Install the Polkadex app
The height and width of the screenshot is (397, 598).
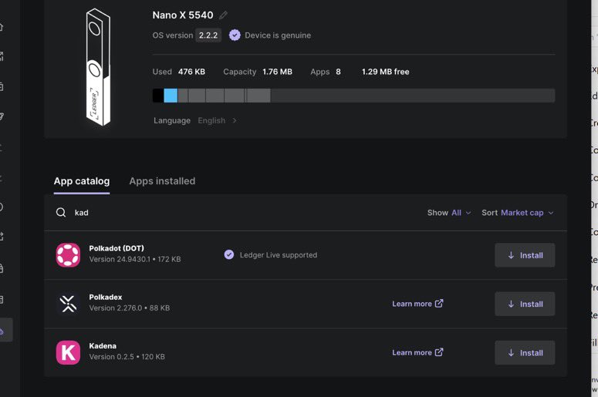pos(525,304)
